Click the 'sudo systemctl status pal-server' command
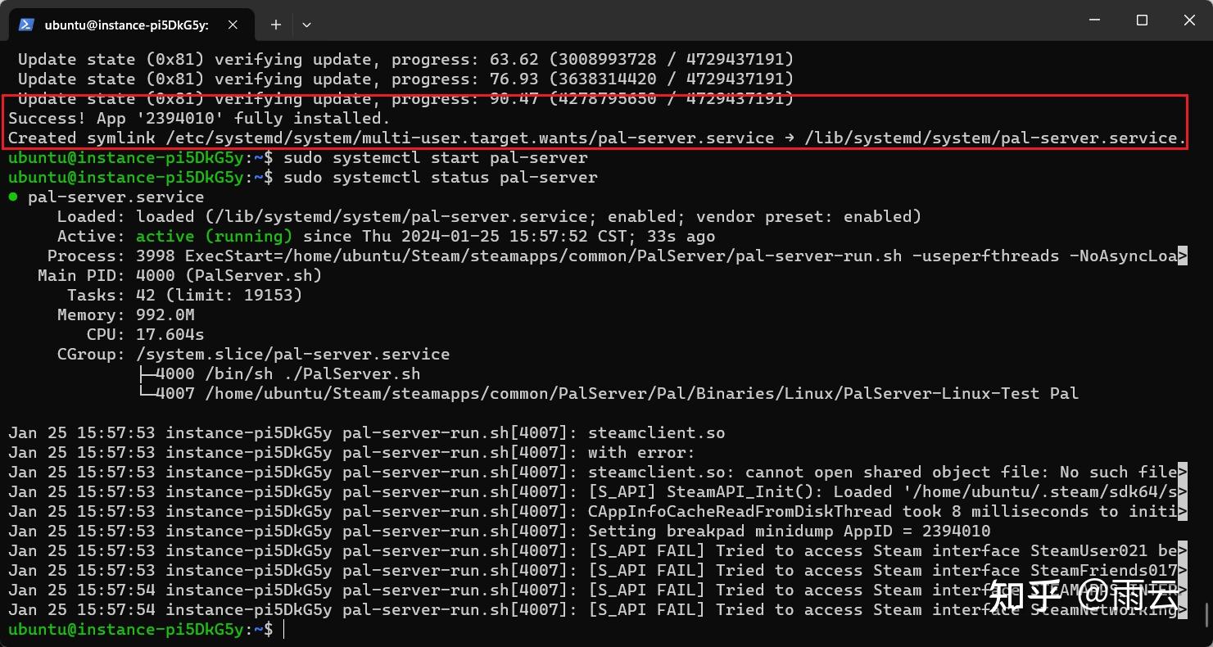The image size is (1213, 647). [x=440, y=177]
